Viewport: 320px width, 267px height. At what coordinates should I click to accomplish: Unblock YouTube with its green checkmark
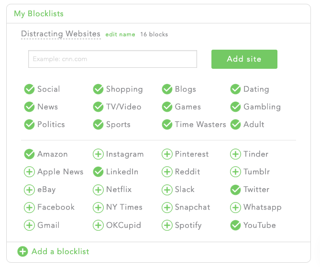point(235,225)
